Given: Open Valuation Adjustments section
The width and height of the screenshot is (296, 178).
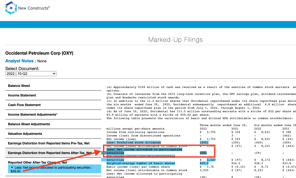Looking at the screenshot, I should tap(25, 134).
